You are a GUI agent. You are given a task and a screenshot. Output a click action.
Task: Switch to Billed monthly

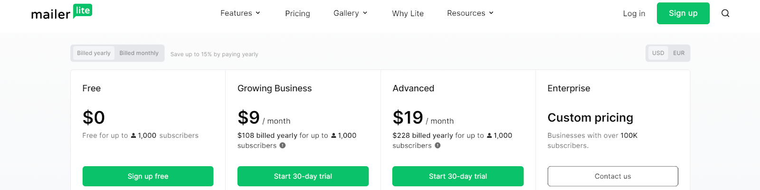[x=139, y=53]
